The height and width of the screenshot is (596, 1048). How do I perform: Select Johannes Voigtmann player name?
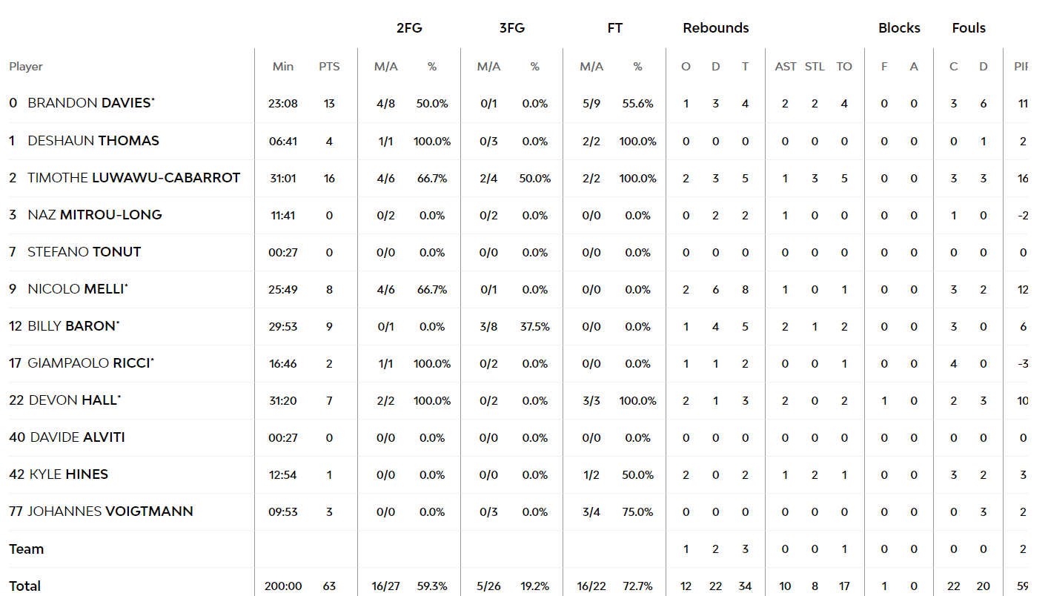click(x=110, y=511)
